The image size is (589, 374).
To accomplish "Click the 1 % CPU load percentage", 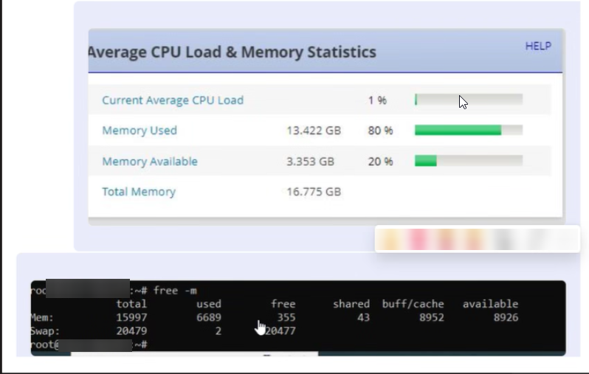I will (377, 100).
